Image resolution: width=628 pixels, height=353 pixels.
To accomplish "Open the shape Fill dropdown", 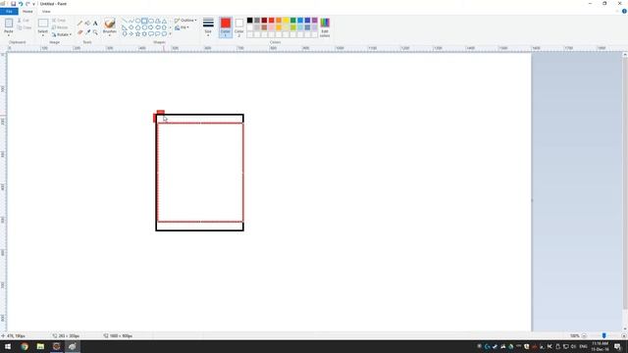I will point(182,27).
